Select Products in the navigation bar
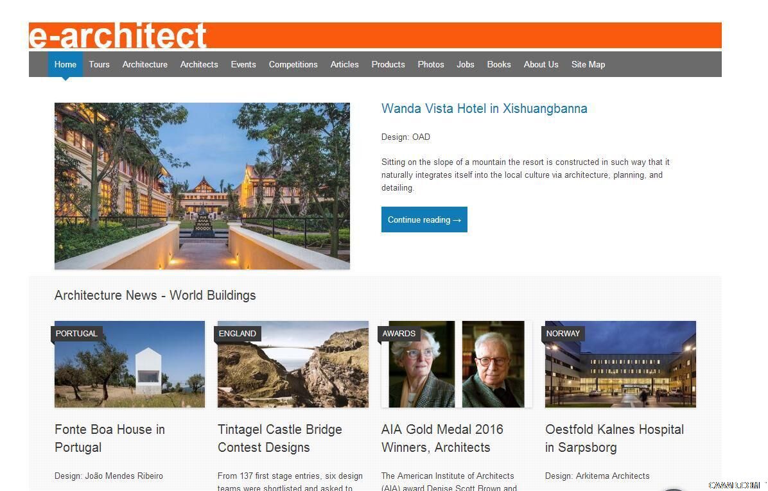Screen dimensions: 768x491 (388, 64)
